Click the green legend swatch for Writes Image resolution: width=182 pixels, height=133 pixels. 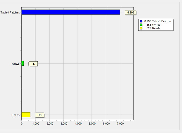click(141, 25)
